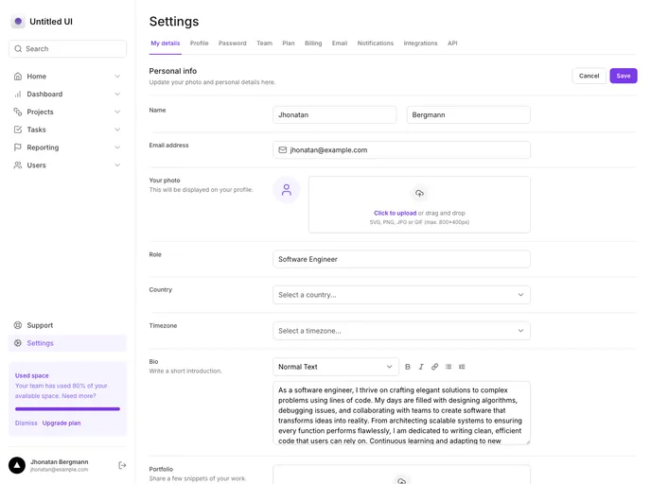Viewport: 651px width, 484px height.
Task: Switch to the Password tab
Action: pyautogui.click(x=233, y=43)
